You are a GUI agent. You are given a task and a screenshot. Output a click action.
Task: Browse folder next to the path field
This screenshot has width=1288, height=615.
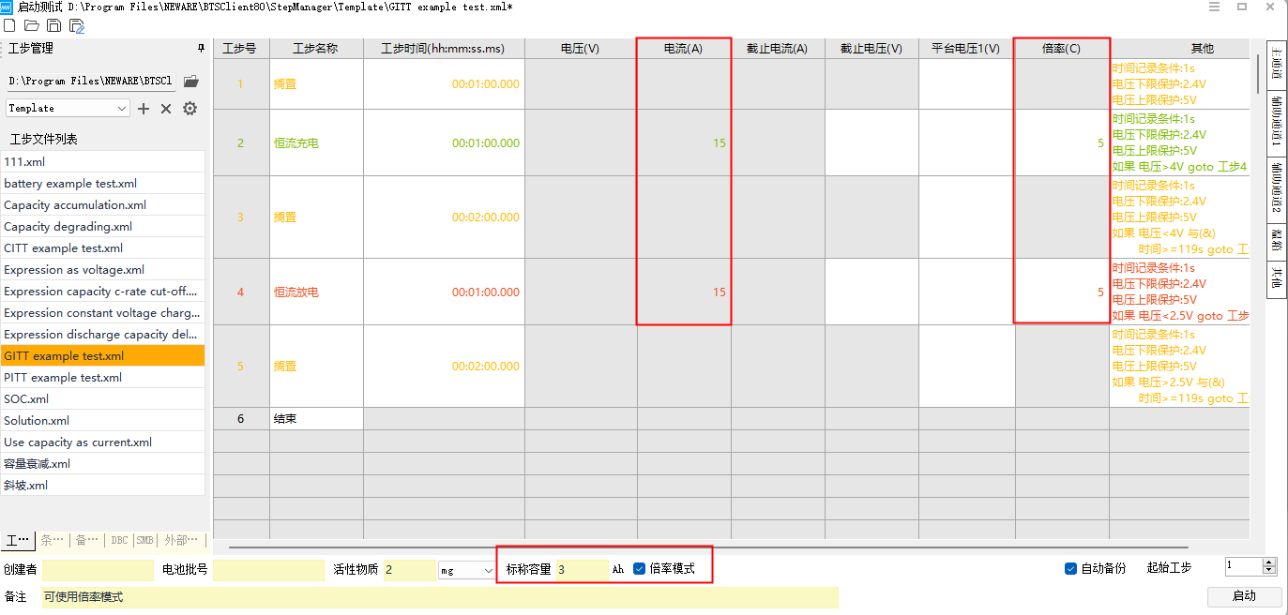(x=190, y=82)
